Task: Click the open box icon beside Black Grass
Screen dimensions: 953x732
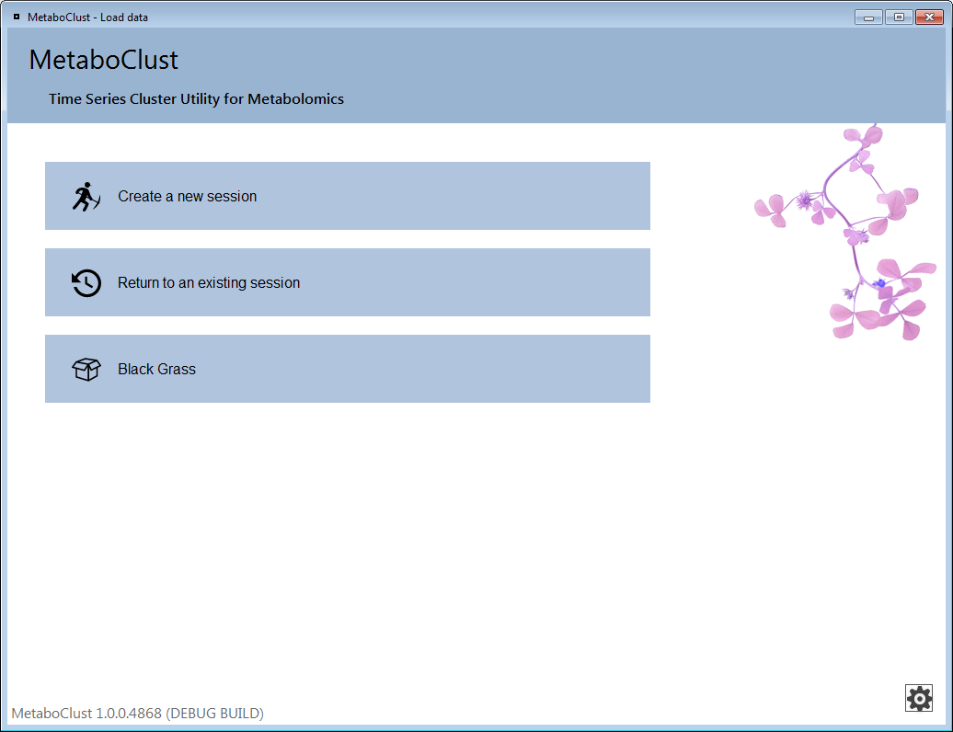Action: 86,369
